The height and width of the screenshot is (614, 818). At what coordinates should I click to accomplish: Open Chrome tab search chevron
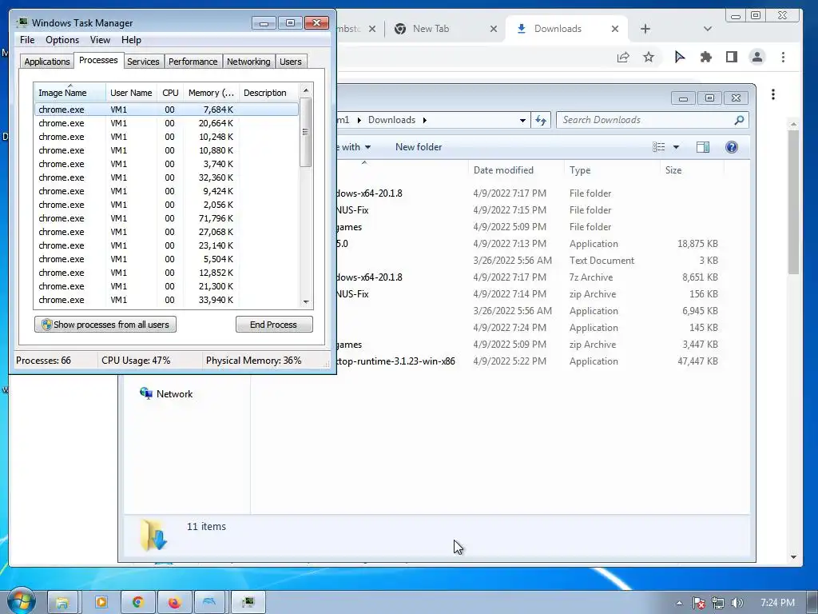pyautogui.click(x=708, y=29)
